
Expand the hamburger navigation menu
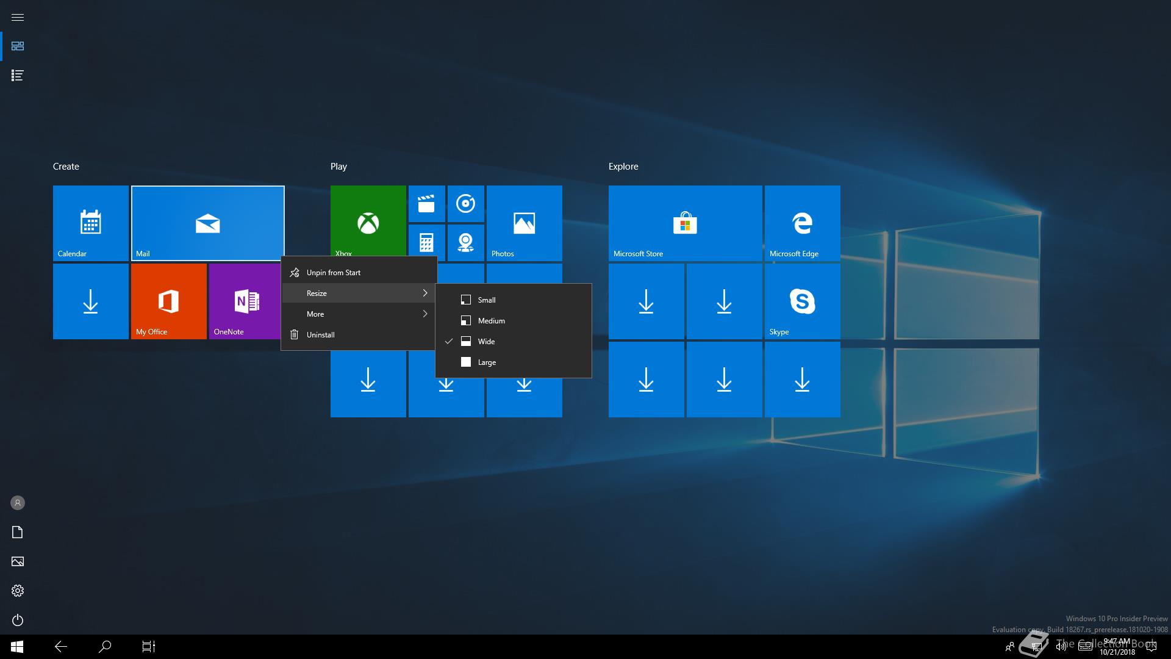point(18,17)
